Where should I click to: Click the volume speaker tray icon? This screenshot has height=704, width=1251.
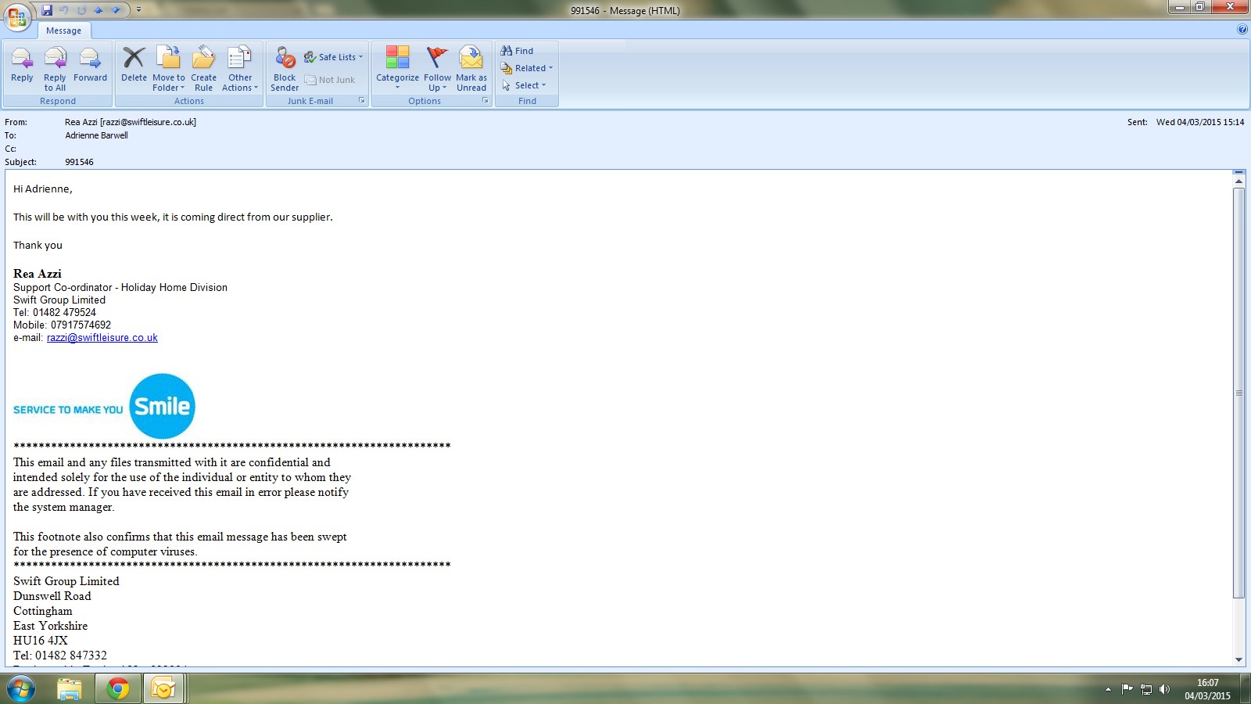tap(1165, 689)
